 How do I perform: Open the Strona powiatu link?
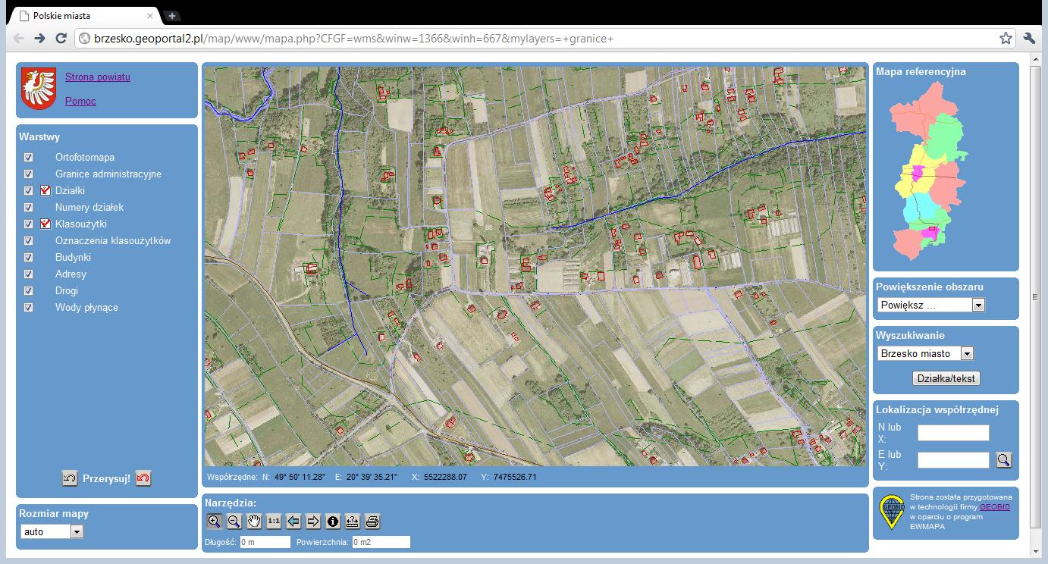coord(98,77)
